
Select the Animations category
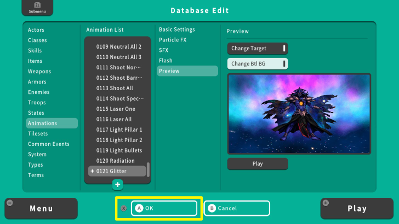[x=52, y=123]
